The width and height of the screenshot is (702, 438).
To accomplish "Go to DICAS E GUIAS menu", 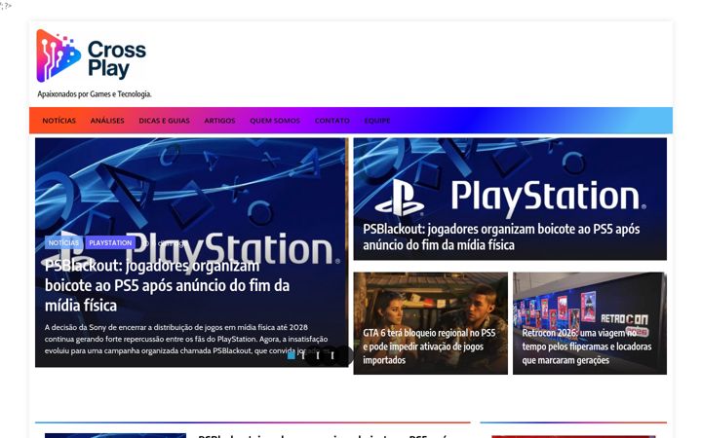I will point(165,121).
